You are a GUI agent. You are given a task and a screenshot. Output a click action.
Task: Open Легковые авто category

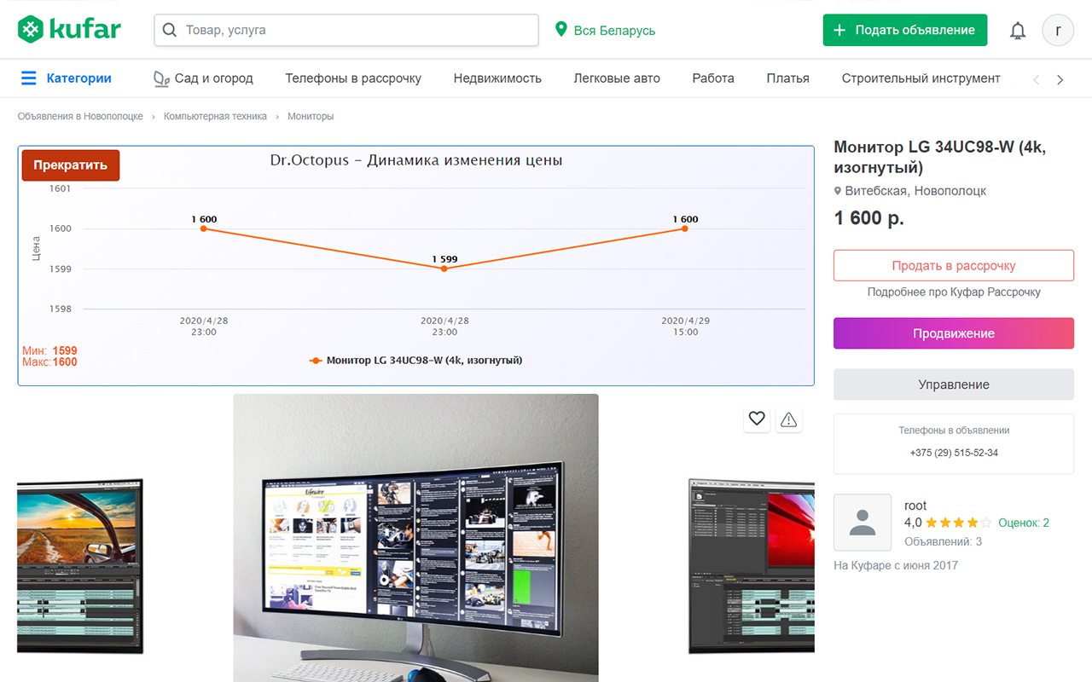[617, 78]
